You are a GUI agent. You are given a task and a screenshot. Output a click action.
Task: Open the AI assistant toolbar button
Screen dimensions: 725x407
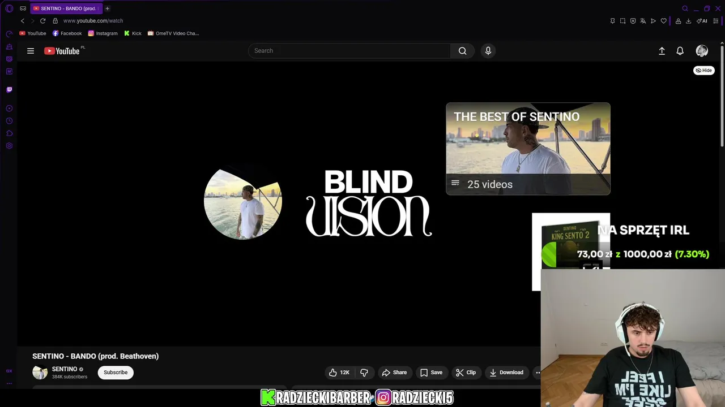(702, 21)
